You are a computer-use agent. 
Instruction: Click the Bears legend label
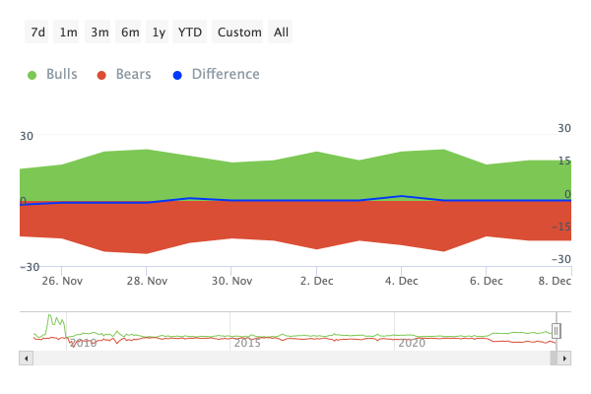click(133, 74)
